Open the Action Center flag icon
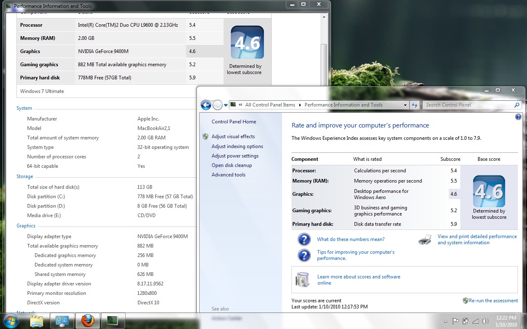The width and height of the screenshot is (527, 329). 456,321
